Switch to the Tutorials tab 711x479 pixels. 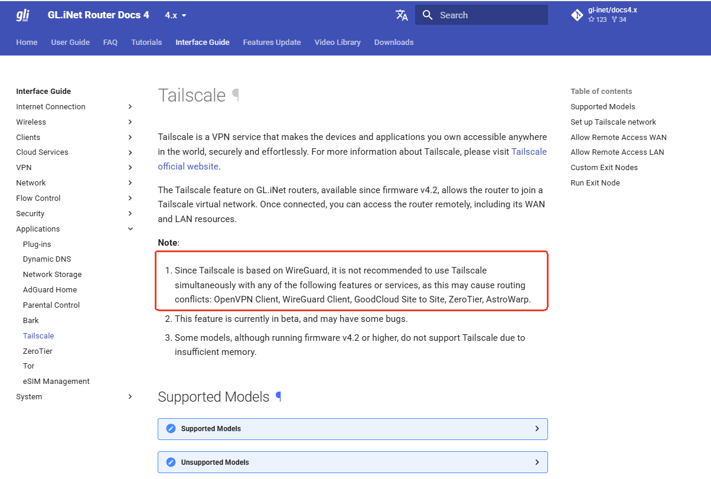(146, 43)
